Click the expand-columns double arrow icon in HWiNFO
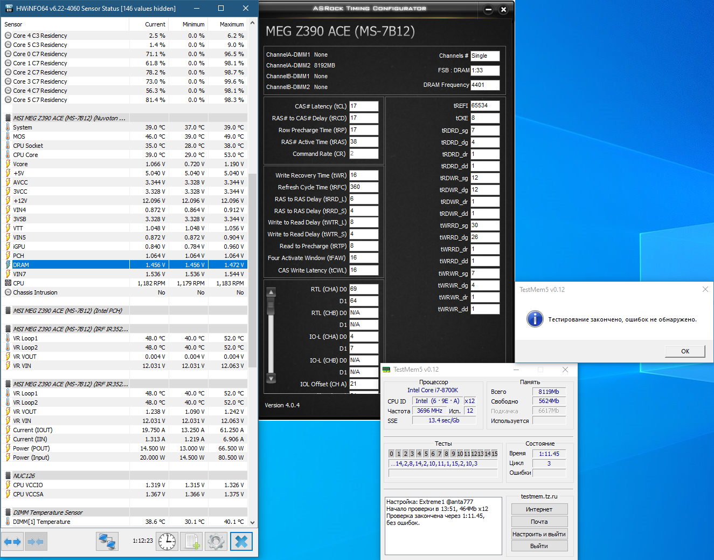The height and width of the screenshot is (560, 714). click(x=12, y=542)
